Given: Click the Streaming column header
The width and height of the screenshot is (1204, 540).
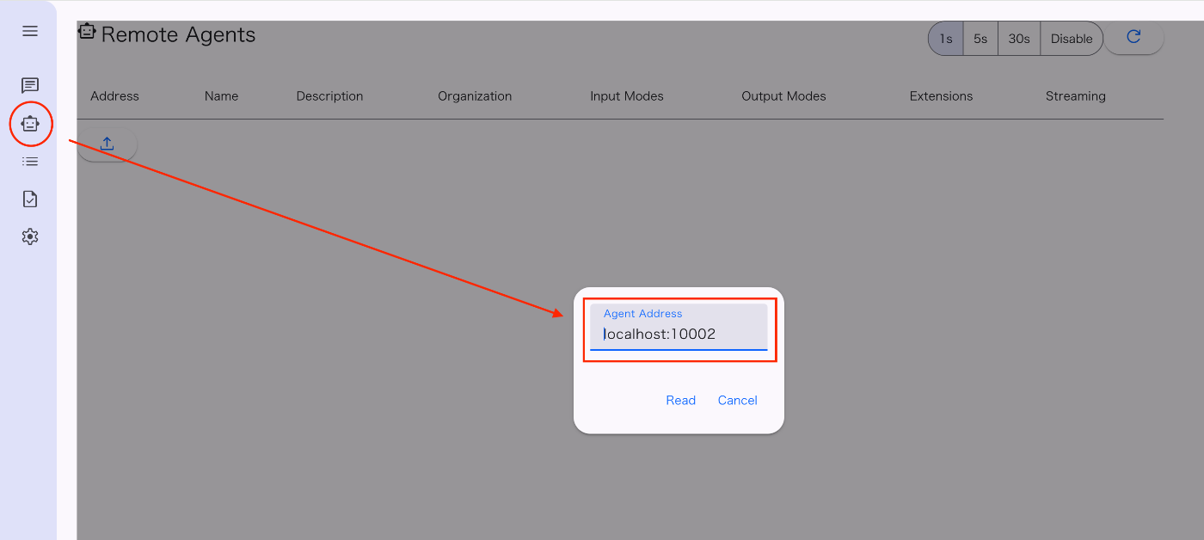Looking at the screenshot, I should (1075, 96).
